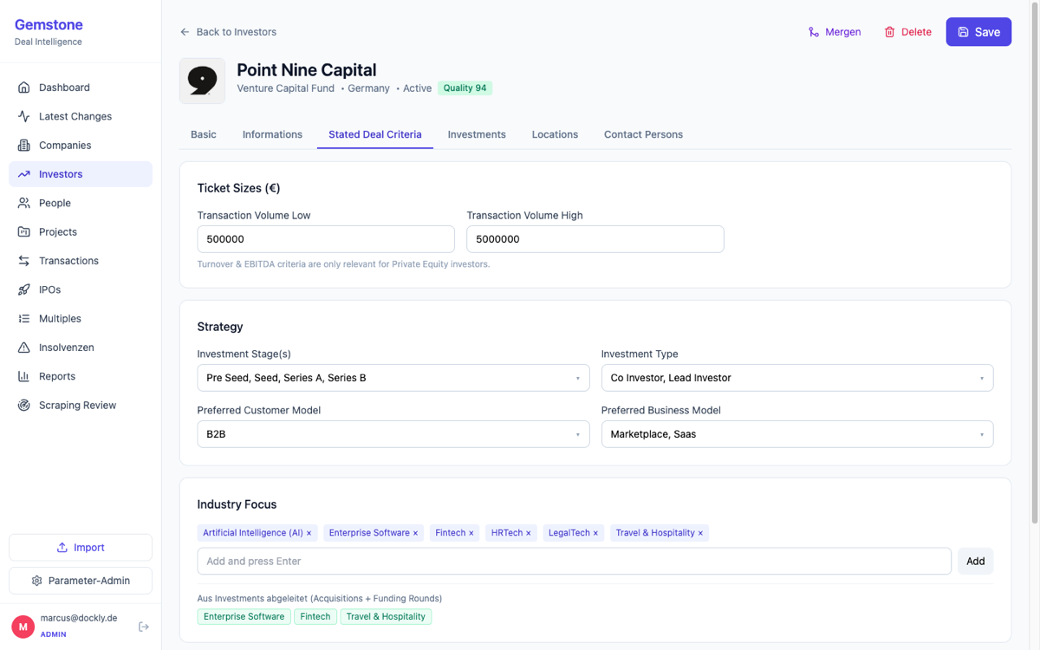
Task: Click the Delete button
Action: pyautogui.click(x=907, y=32)
